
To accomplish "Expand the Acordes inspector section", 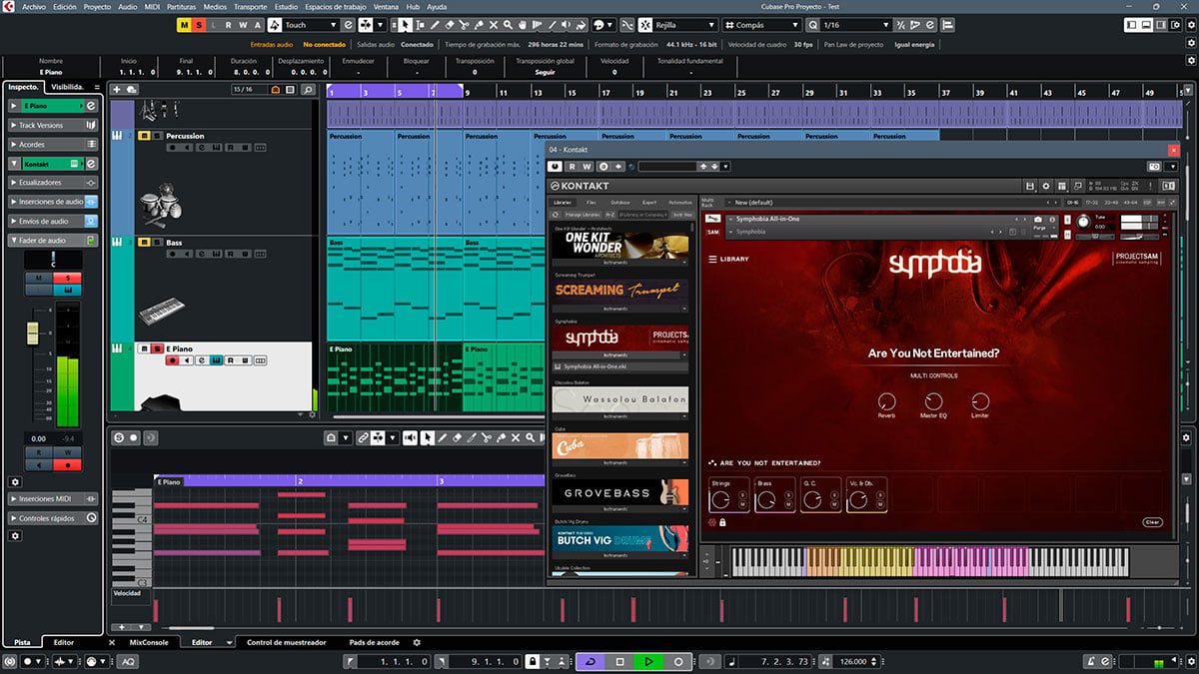I will click(52, 144).
